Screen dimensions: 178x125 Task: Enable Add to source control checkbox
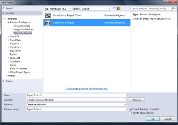(130, 113)
